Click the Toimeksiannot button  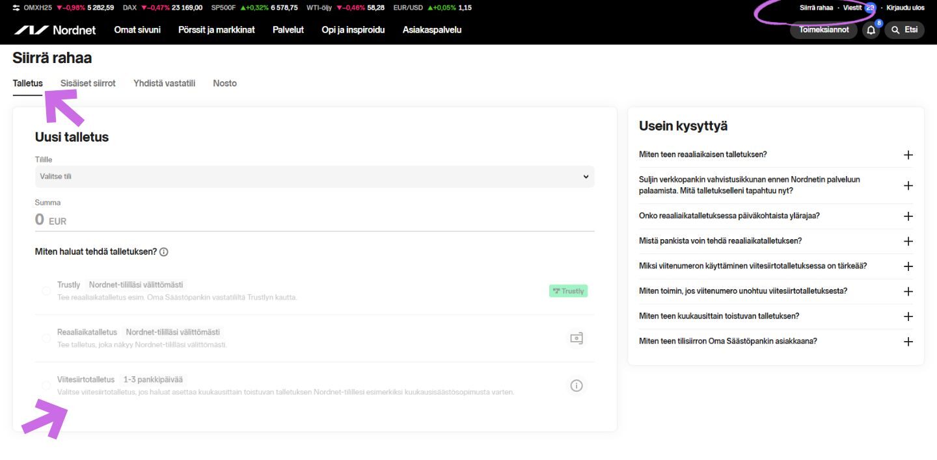(x=823, y=30)
